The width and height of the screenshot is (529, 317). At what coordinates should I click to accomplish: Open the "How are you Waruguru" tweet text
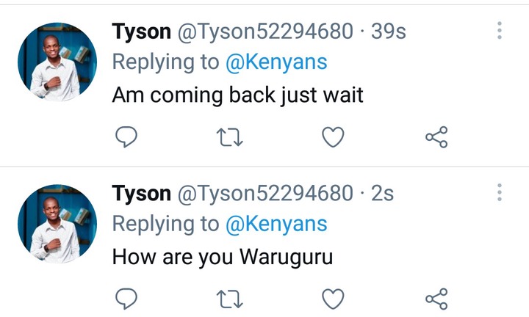(223, 258)
